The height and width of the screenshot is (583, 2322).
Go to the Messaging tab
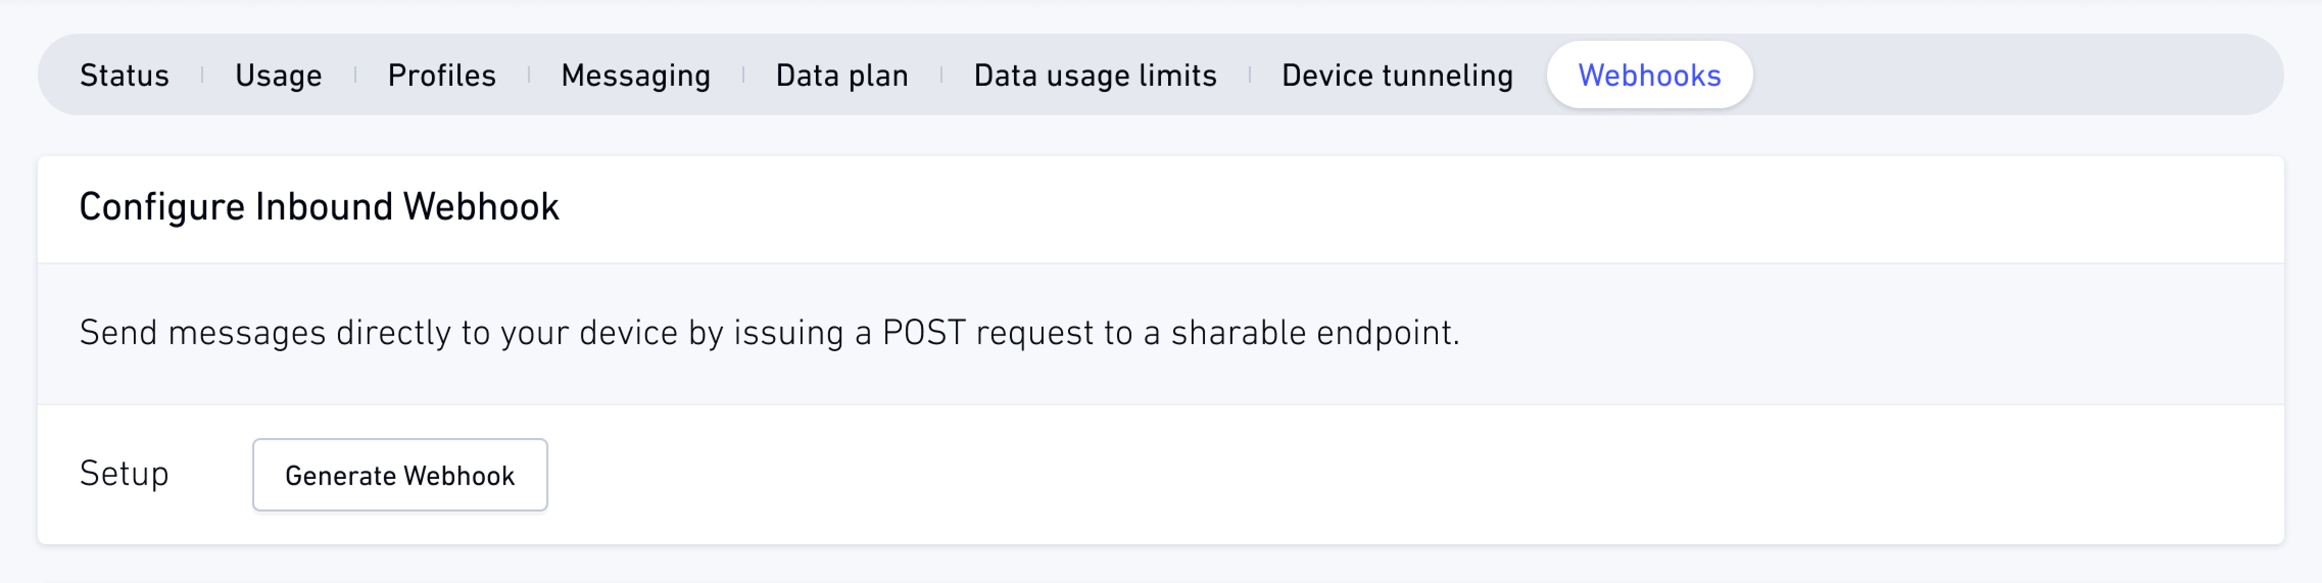[x=636, y=75]
